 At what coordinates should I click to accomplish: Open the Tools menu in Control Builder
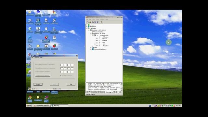(x=97, y=19)
